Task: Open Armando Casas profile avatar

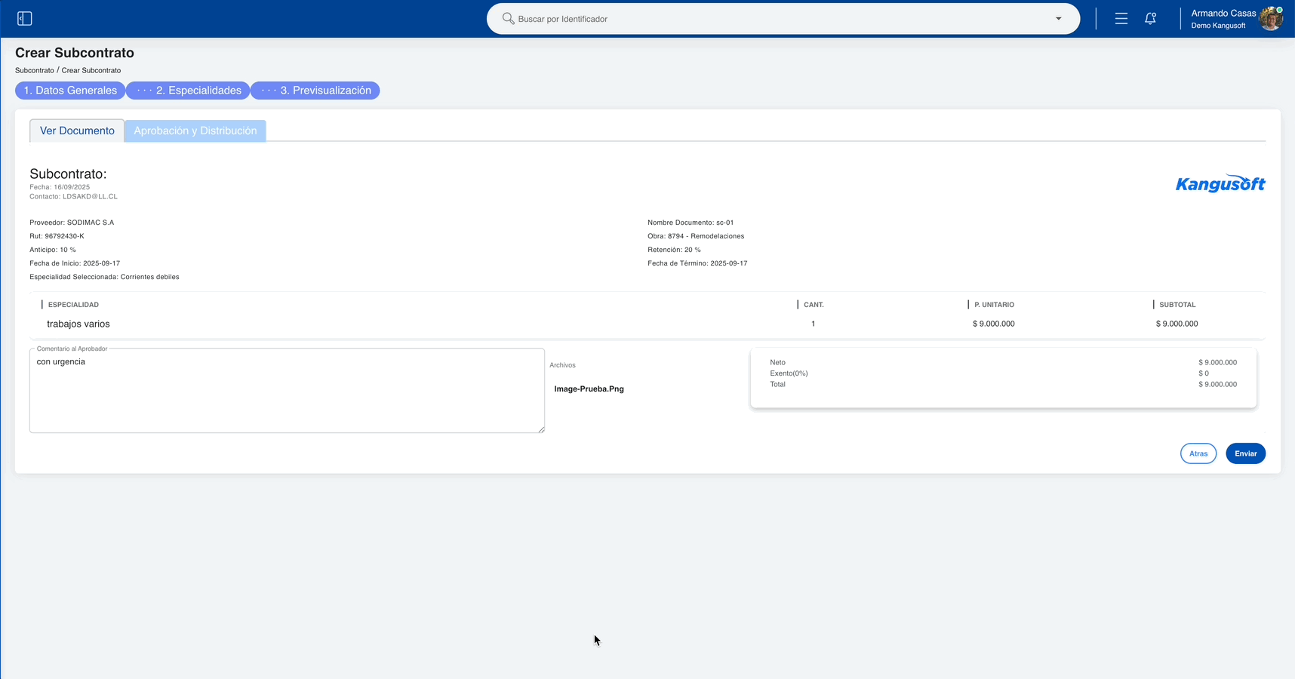Action: [1271, 19]
